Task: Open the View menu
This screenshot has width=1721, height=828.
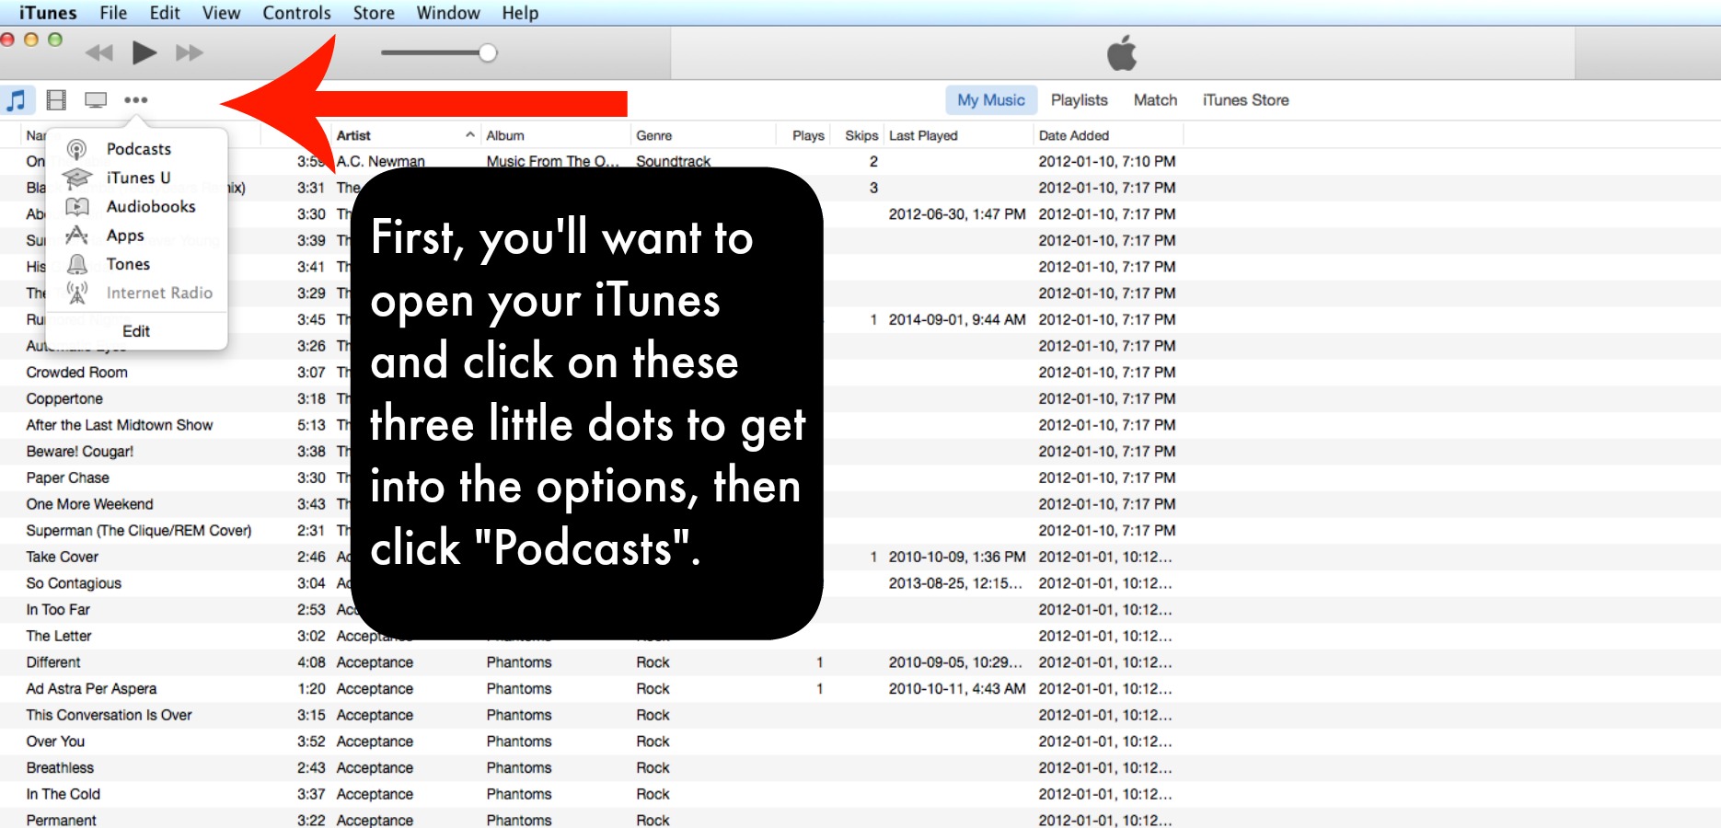Action: pos(221,13)
